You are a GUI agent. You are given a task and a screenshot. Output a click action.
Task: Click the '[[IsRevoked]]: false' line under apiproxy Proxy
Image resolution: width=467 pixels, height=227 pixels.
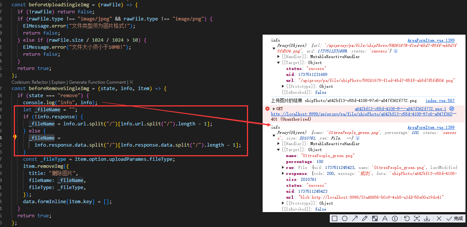(x=304, y=92)
